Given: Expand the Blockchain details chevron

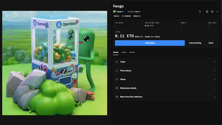Looking at the screenshot, I should tap(215, 88).
